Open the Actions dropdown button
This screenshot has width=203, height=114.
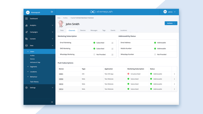pyautogui.click(x=171, y=23)
